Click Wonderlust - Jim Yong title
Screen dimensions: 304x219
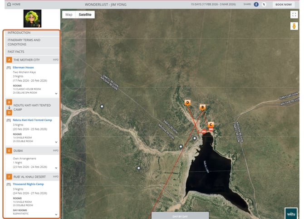pos(106,5)
